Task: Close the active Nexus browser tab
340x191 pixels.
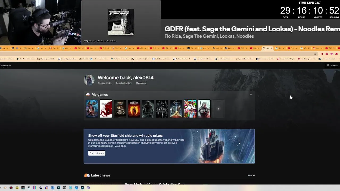Action: (271, 48)
